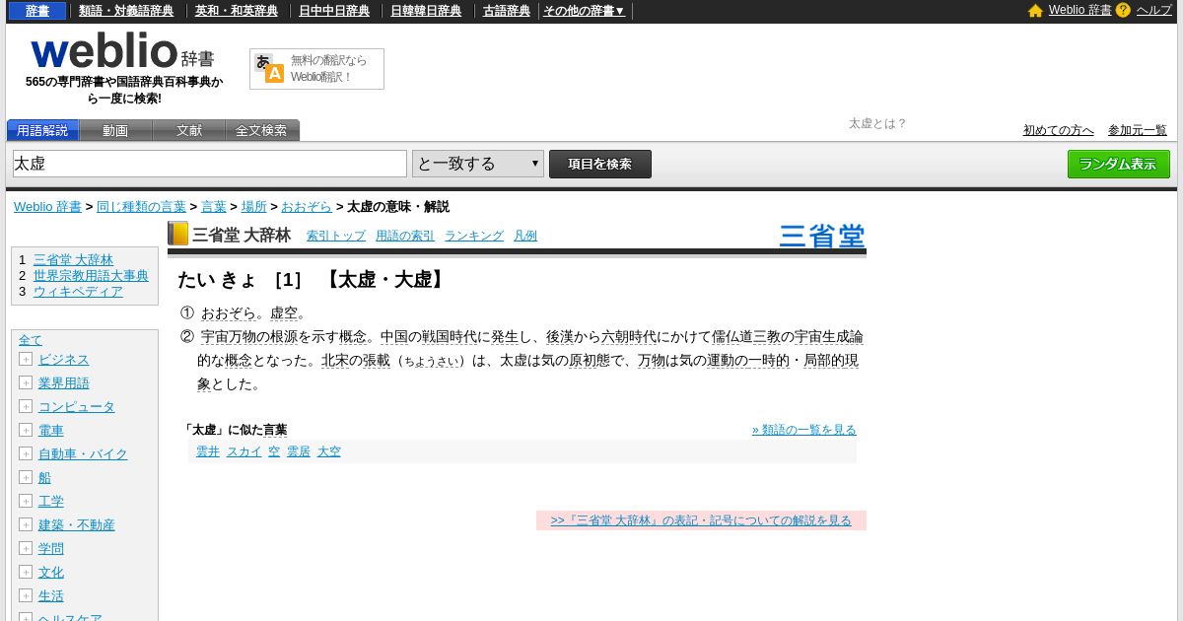Click the Weblio translation icon
Viewport: 1183px width, 621px height.
269,68
